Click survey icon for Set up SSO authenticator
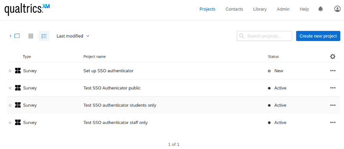 (18, 70)
